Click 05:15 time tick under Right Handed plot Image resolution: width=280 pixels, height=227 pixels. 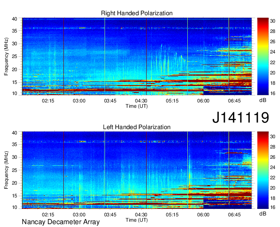point(172,101)
